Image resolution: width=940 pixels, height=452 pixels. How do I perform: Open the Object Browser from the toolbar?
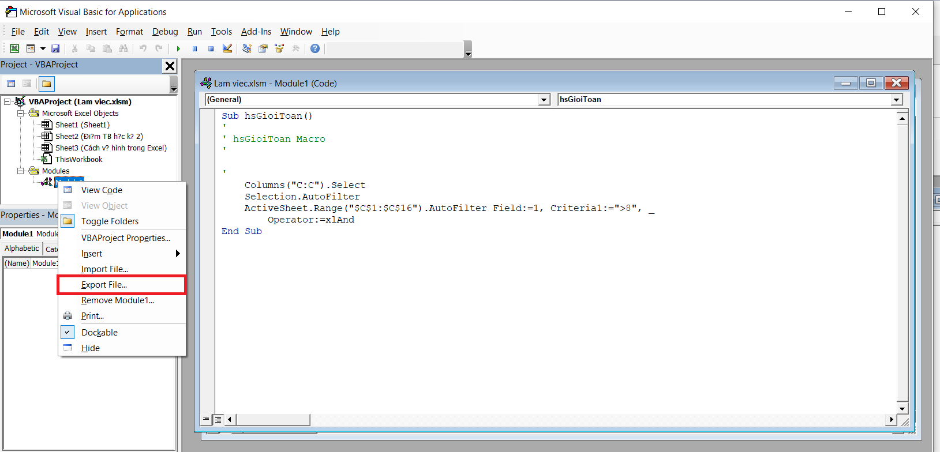279,48
